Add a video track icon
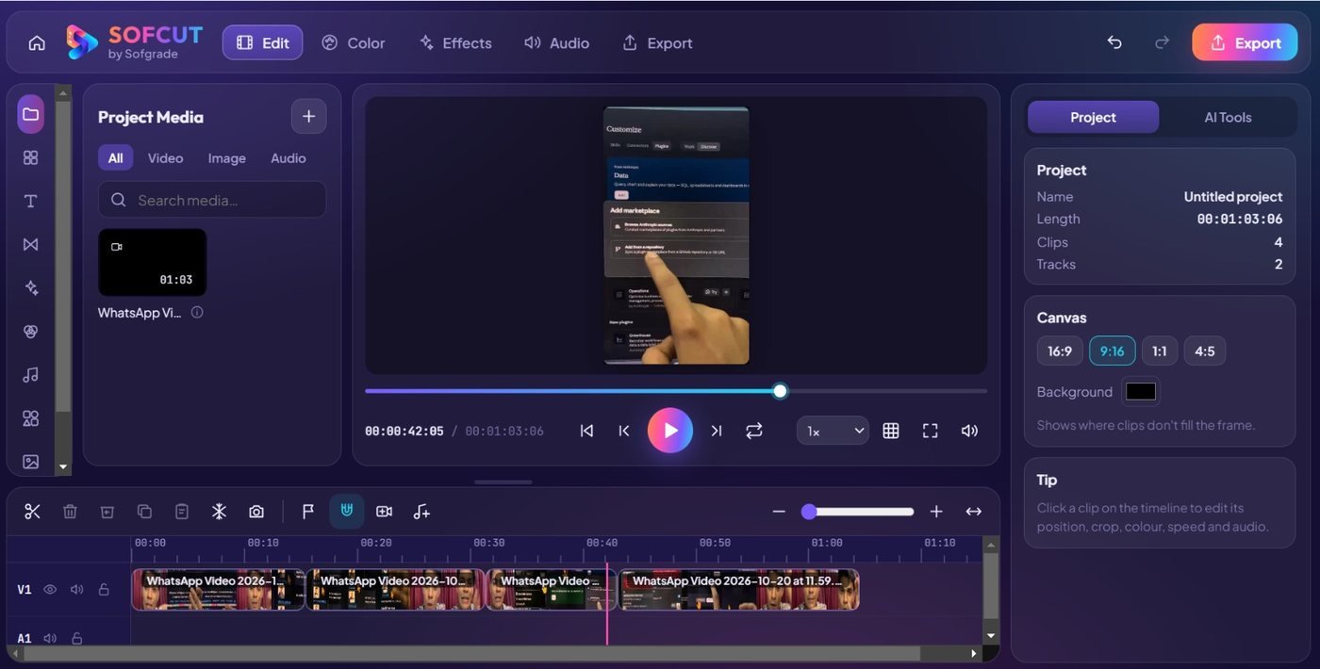The image size is (1320, 669). pyautogui.click(x=384, y=511)
